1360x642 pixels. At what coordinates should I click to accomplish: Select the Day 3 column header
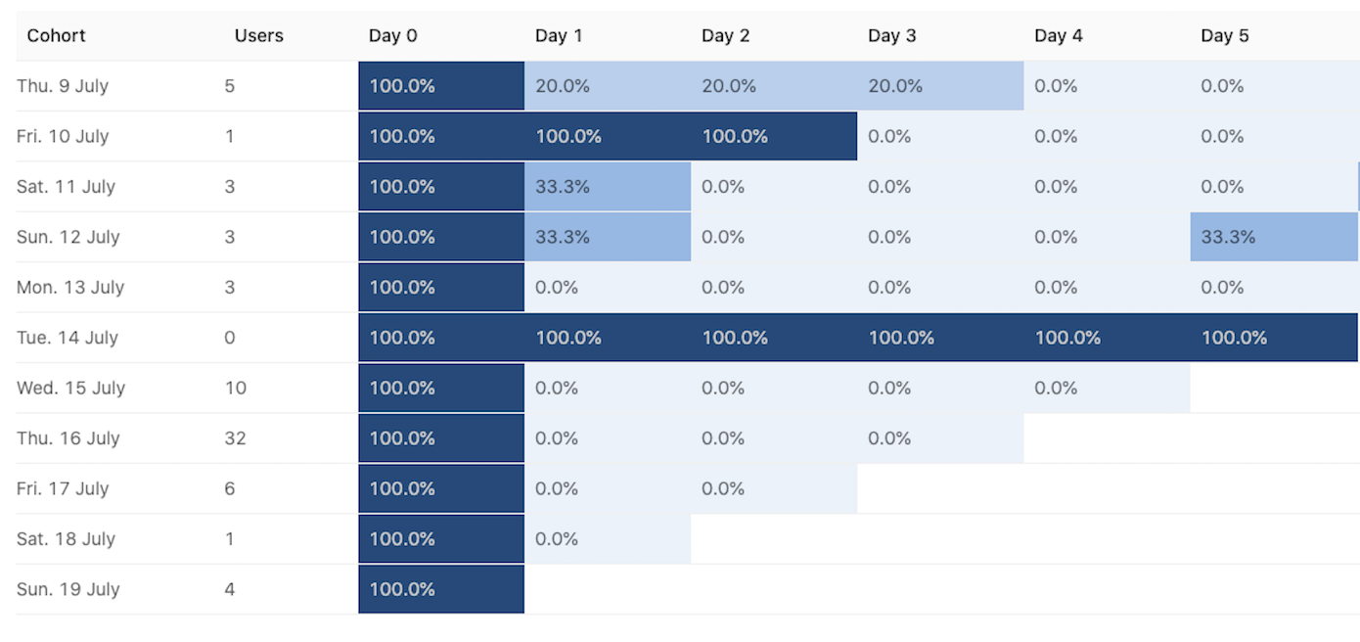tap(892, 36)
